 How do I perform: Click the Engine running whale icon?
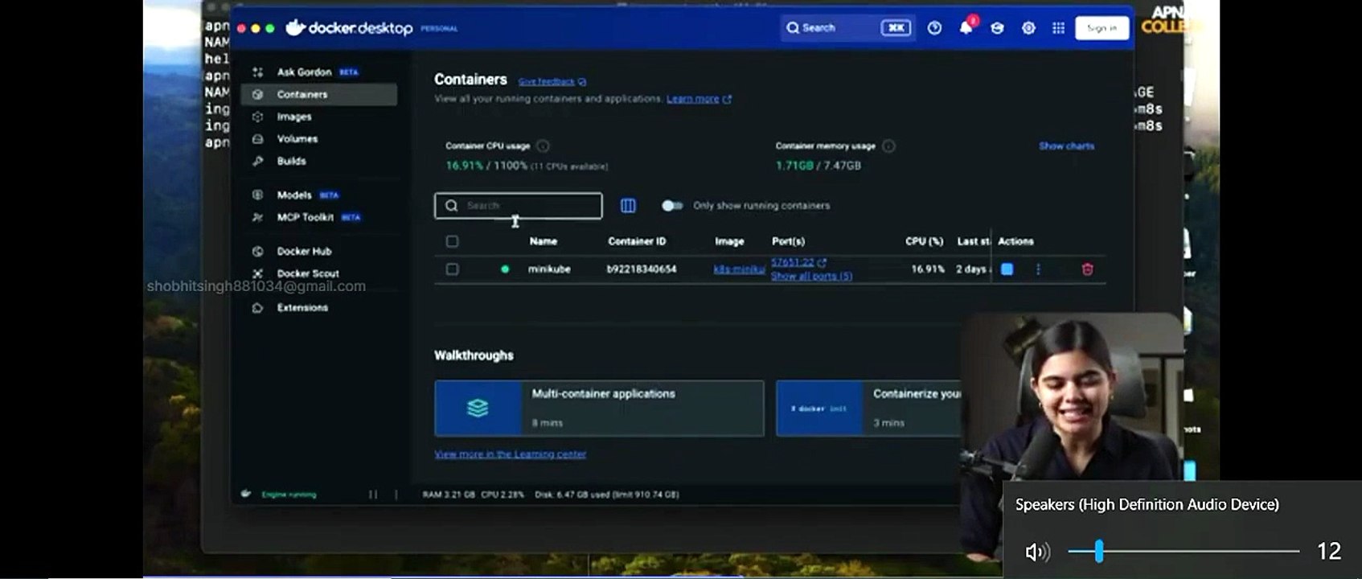(246, 494)
